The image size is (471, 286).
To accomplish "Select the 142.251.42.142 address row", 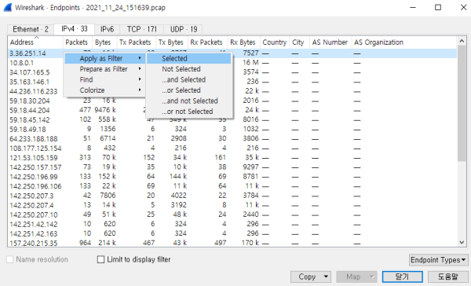I will pyautogui.click(x=232, y=224).
